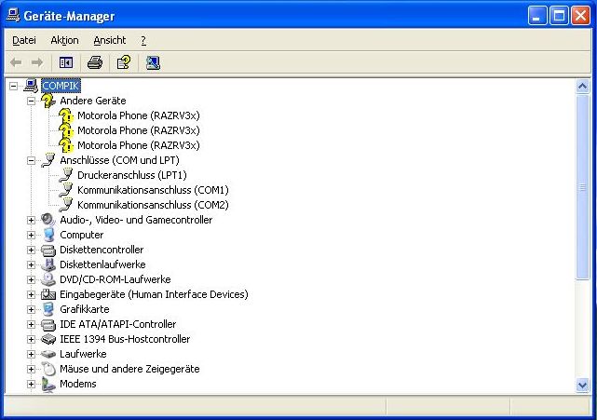Screen dimensions: 597x420
Task: Click the Audio-, Video- und Gamecontroller speaker icon
Action: click(x=48, y=220)
